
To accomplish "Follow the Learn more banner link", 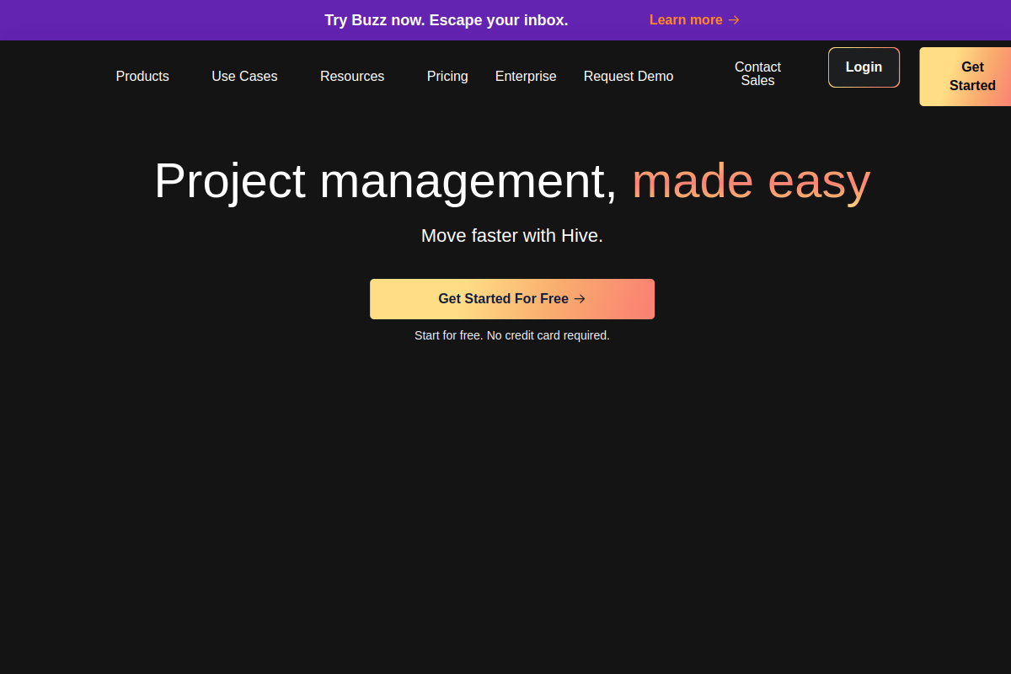I will coord(686,20).
